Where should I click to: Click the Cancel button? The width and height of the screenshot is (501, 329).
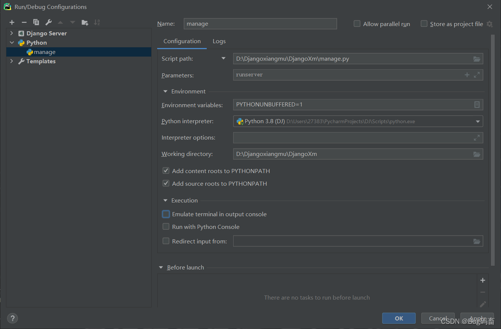point(438,318)
